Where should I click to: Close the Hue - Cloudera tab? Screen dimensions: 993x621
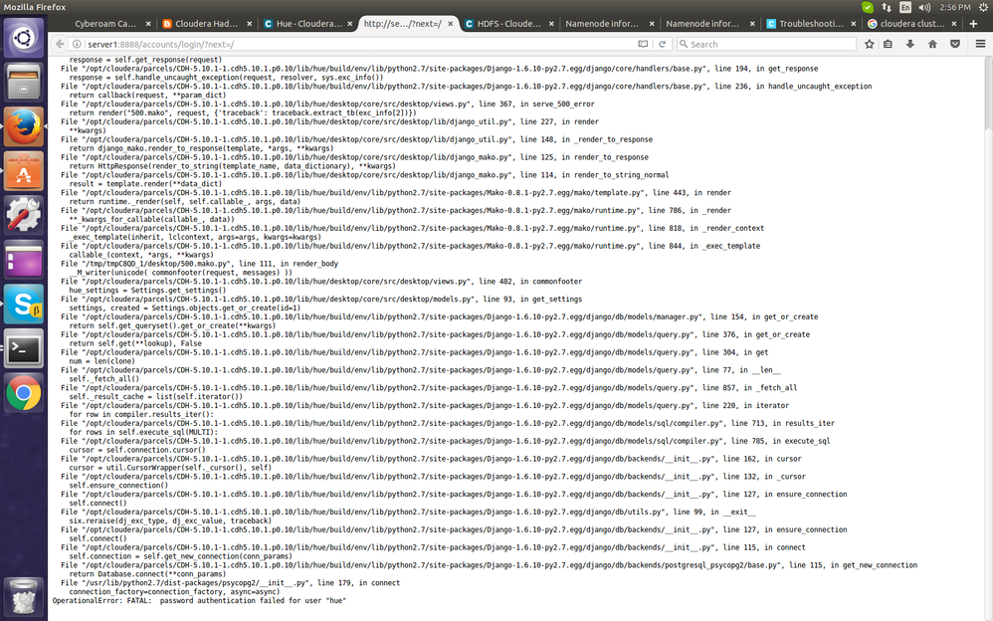click(x=349, y=24)
